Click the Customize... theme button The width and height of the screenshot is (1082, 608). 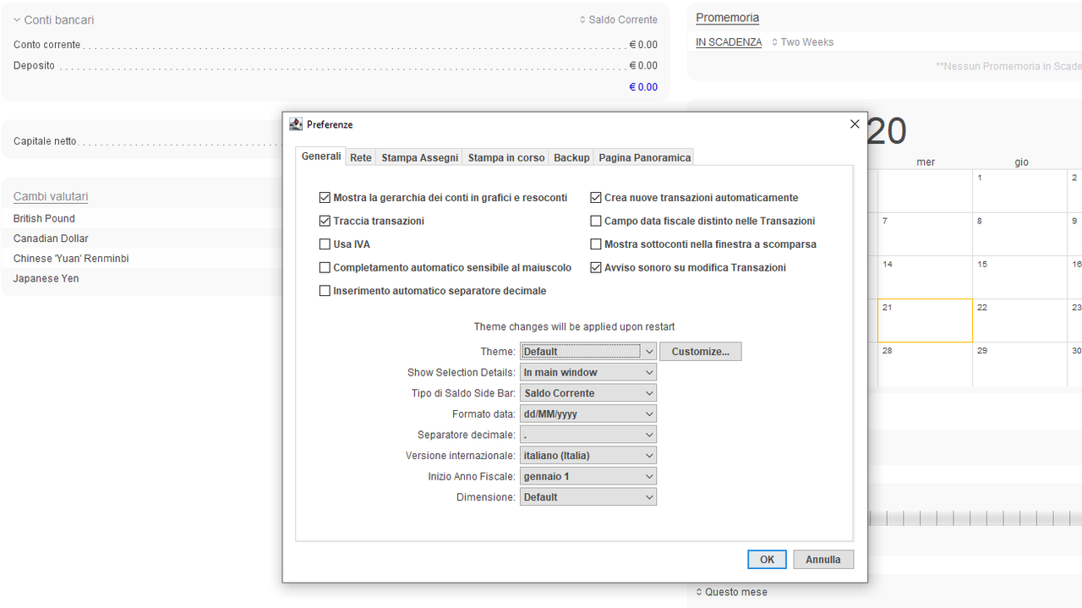pos(701,352)
